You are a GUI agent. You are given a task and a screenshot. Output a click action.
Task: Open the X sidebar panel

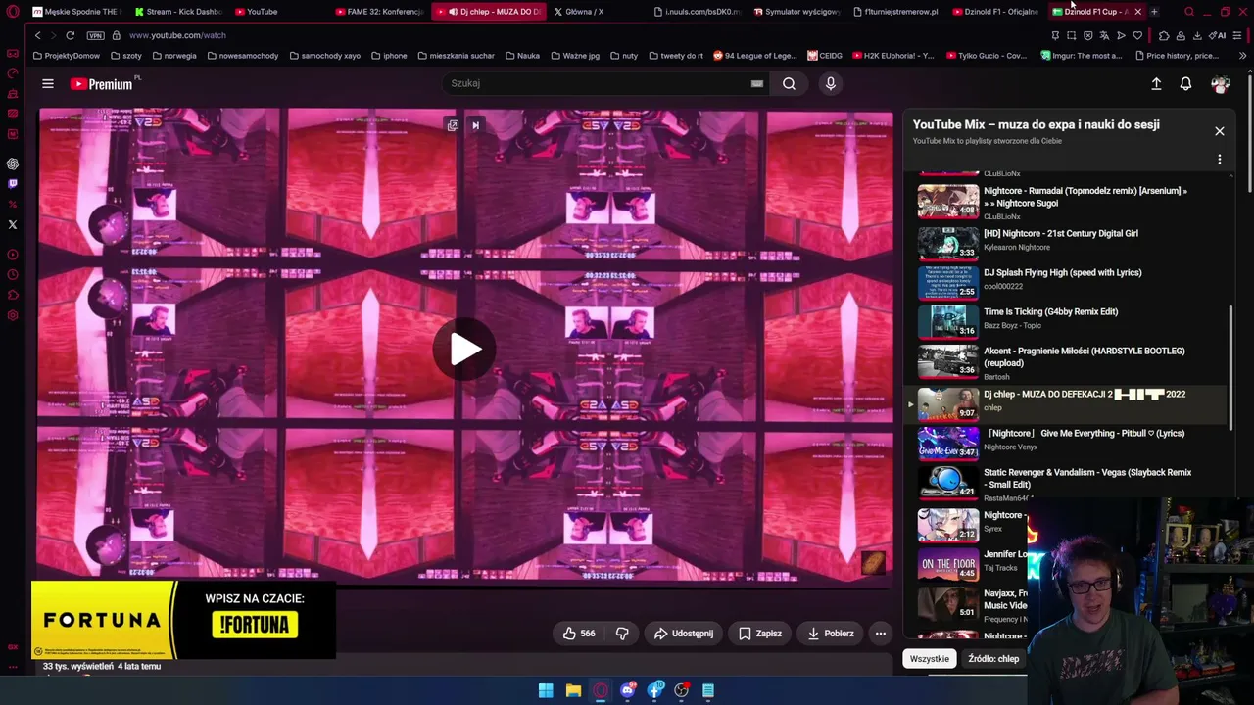pyautogui.click(x=13, y=225)
